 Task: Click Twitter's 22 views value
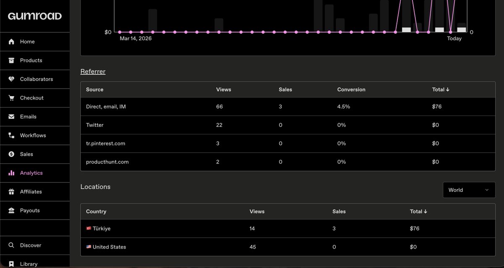click(219, 125)
